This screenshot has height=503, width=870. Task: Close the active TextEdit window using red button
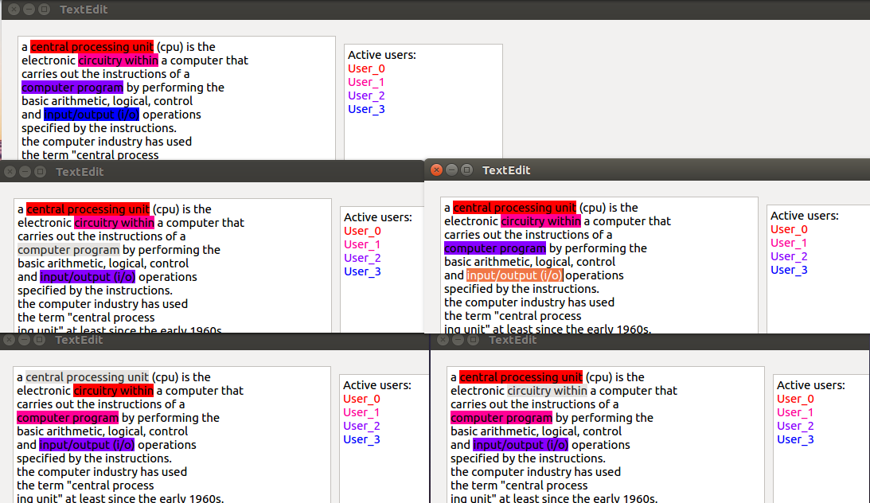[437, 170]
